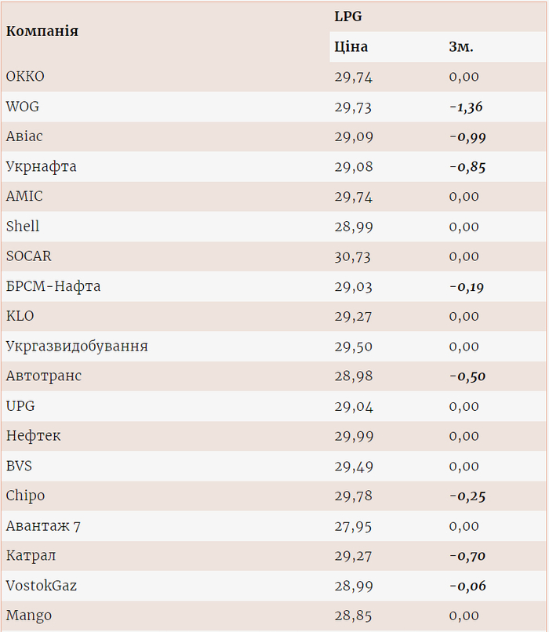Click SOCAR price 30,73
549x632 pixels.
[353, 256]
